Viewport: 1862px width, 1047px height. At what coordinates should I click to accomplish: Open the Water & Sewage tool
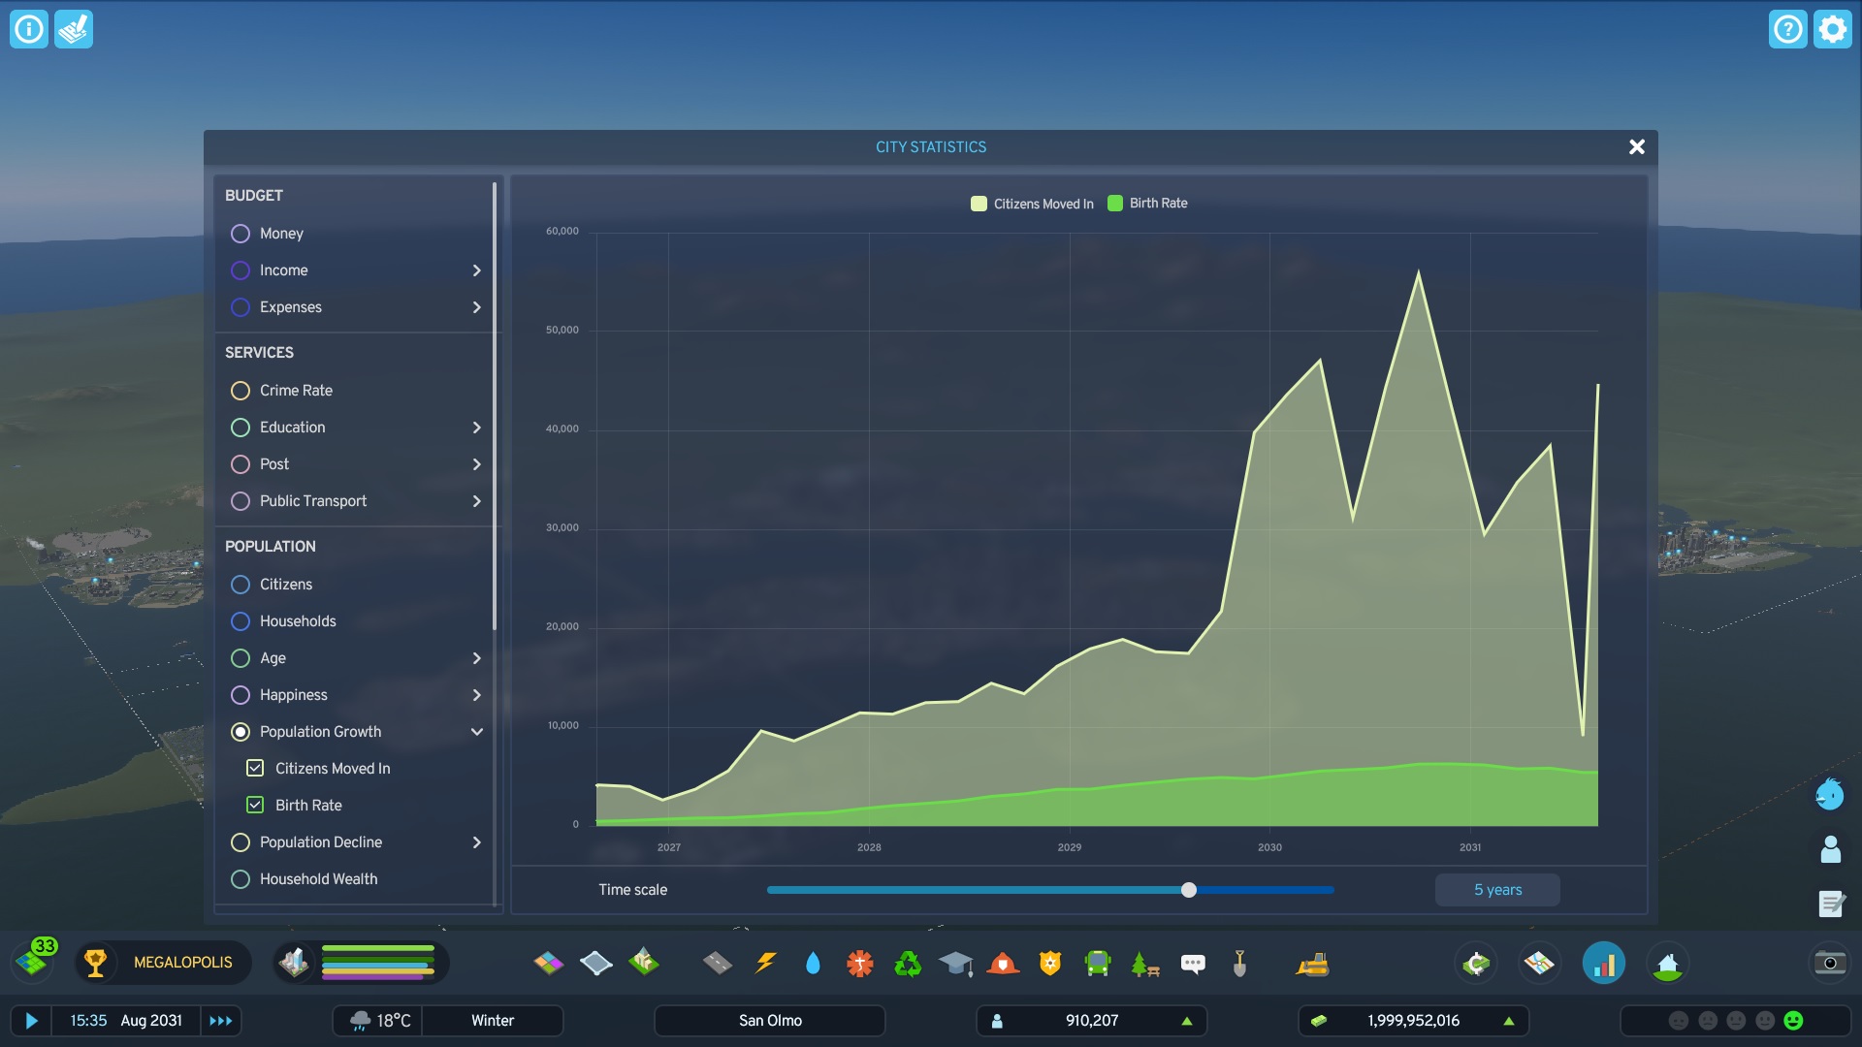point(813,963)
